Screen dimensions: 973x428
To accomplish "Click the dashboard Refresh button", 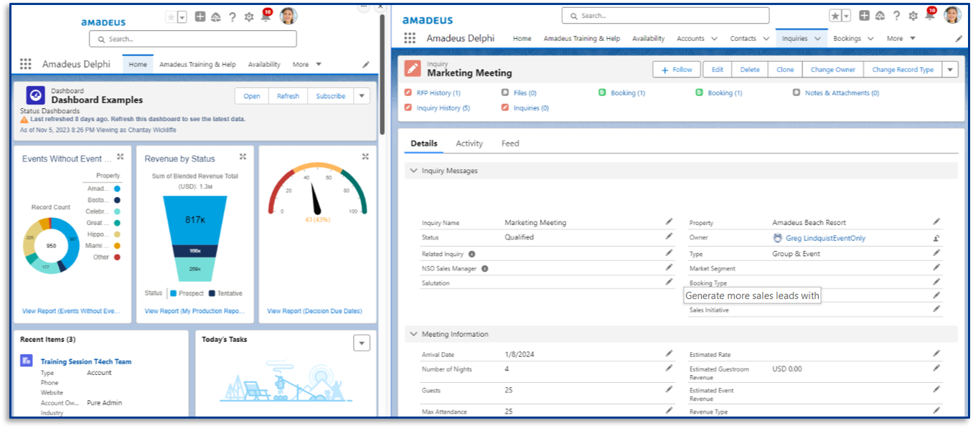I will 288,96.
